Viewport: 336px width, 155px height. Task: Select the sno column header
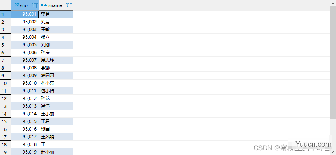25,5
